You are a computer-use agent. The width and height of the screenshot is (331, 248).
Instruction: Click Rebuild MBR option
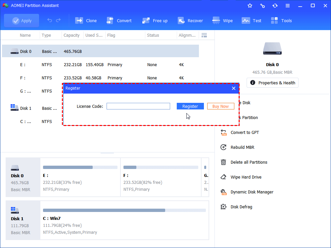pos(242,147)
